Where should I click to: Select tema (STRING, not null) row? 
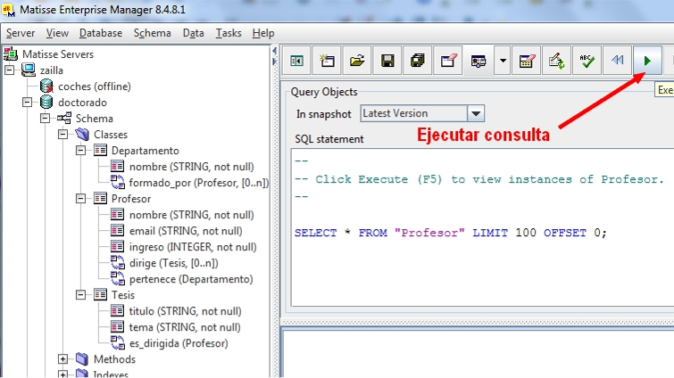185,327
